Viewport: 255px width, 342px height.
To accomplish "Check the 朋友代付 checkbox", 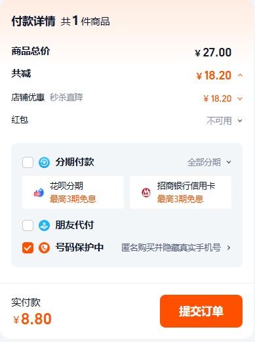I will tap(28, 225).
